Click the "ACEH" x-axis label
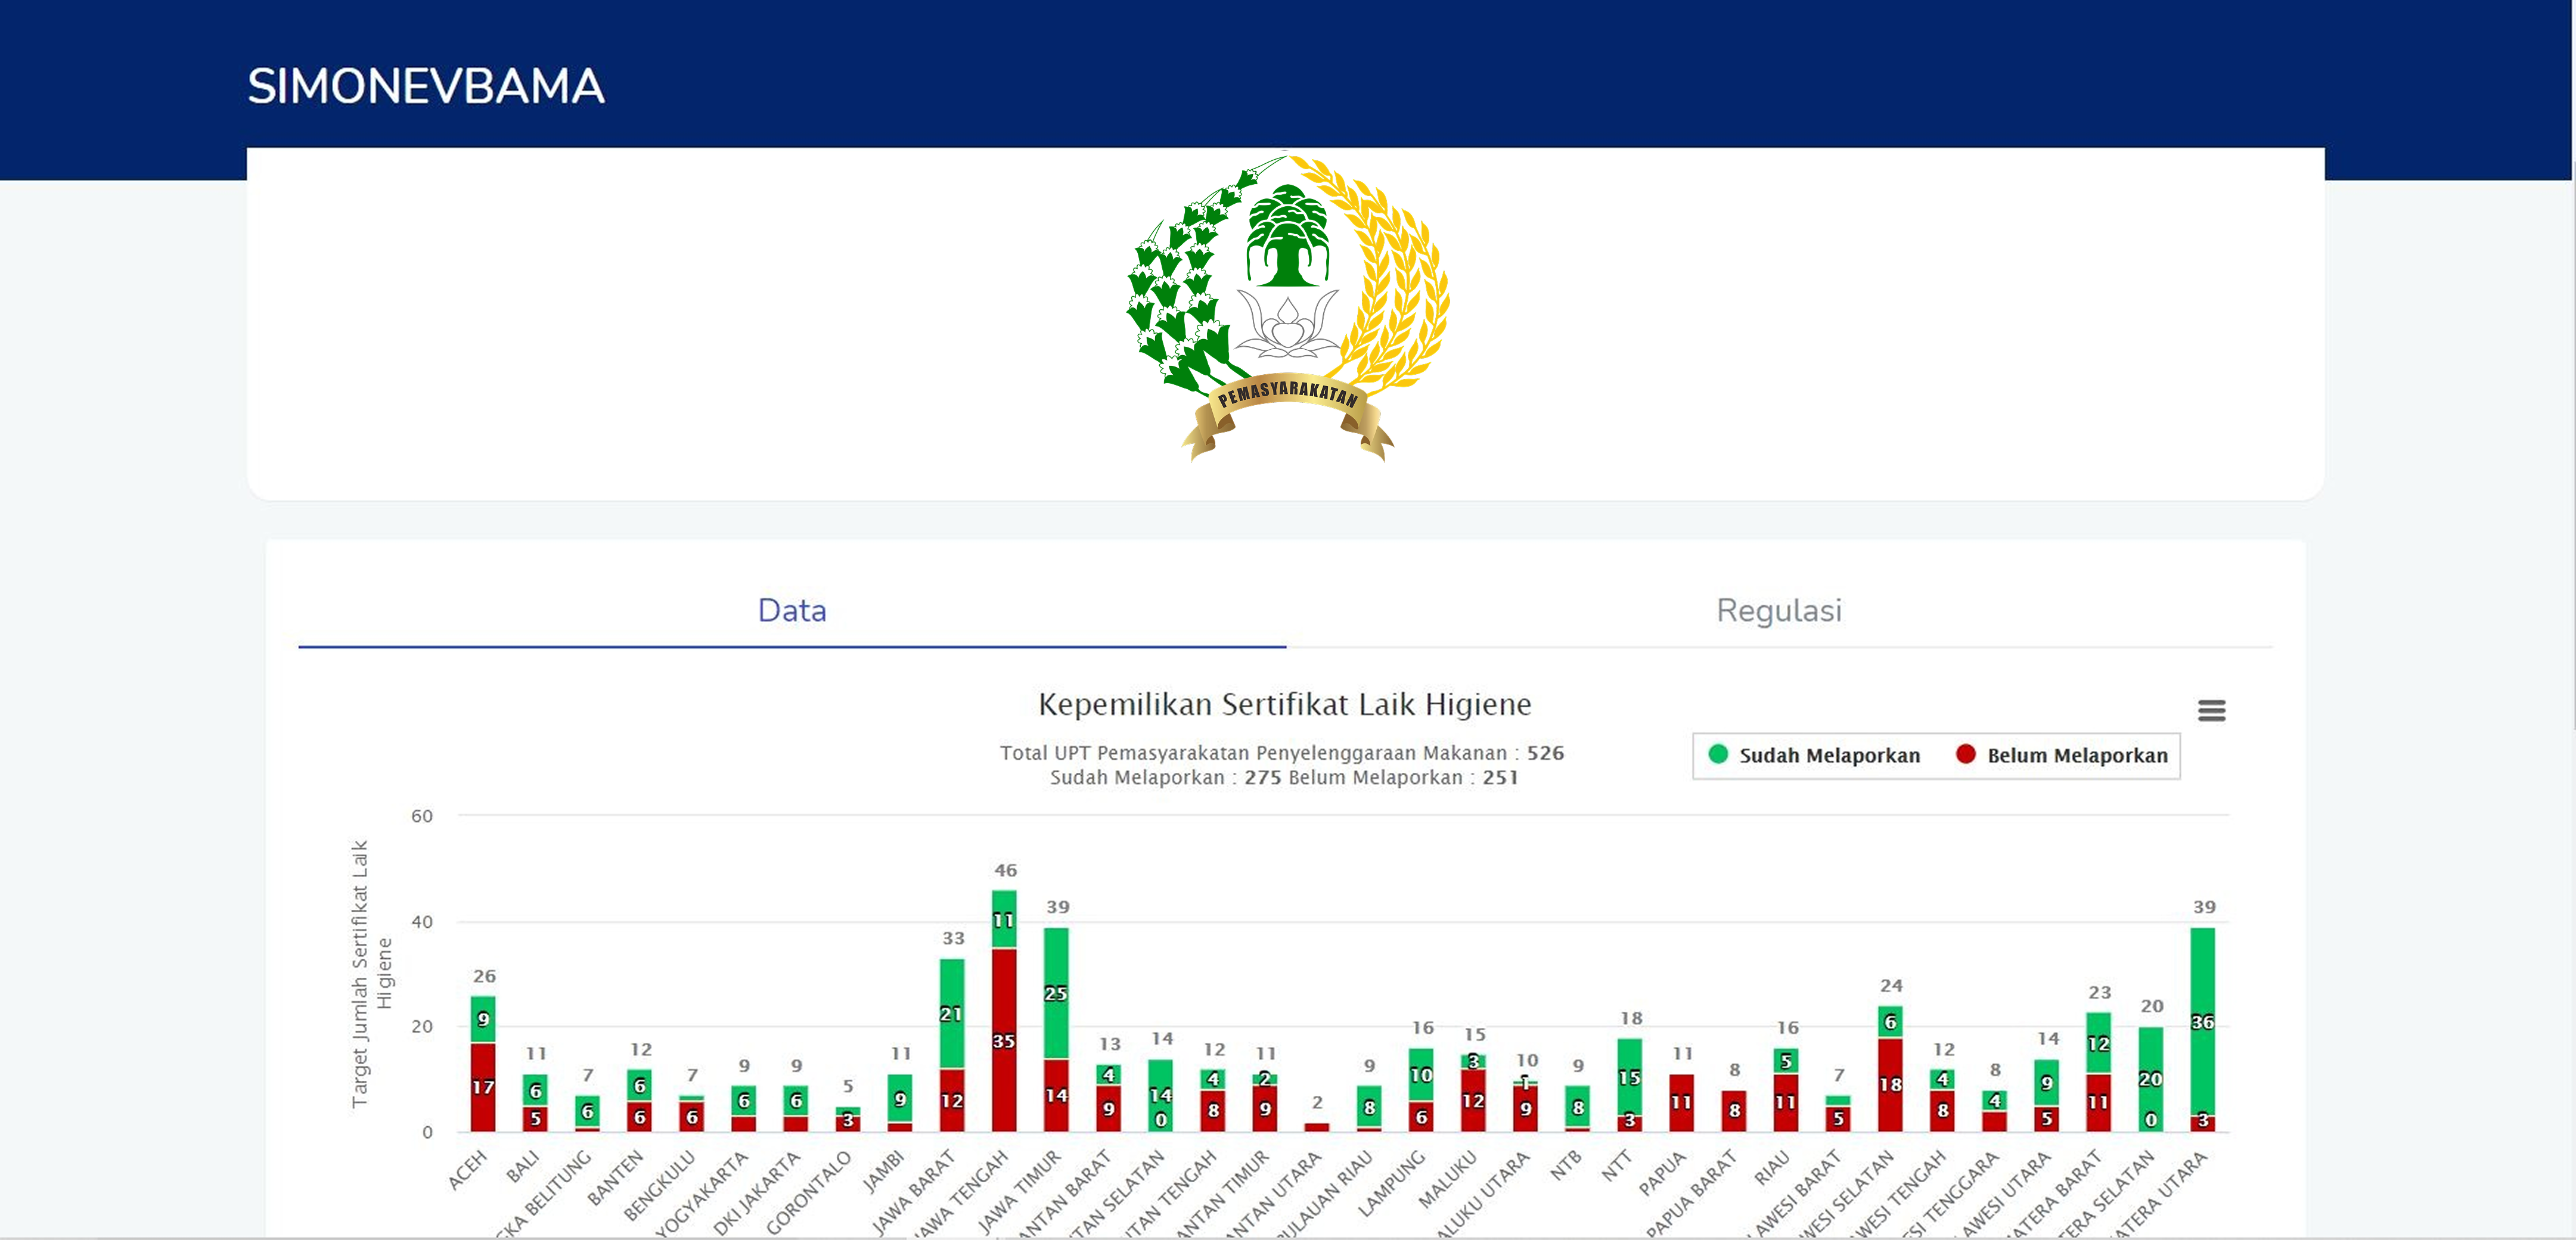This screenshot has height=1240, width=2576. (467, 1170)
